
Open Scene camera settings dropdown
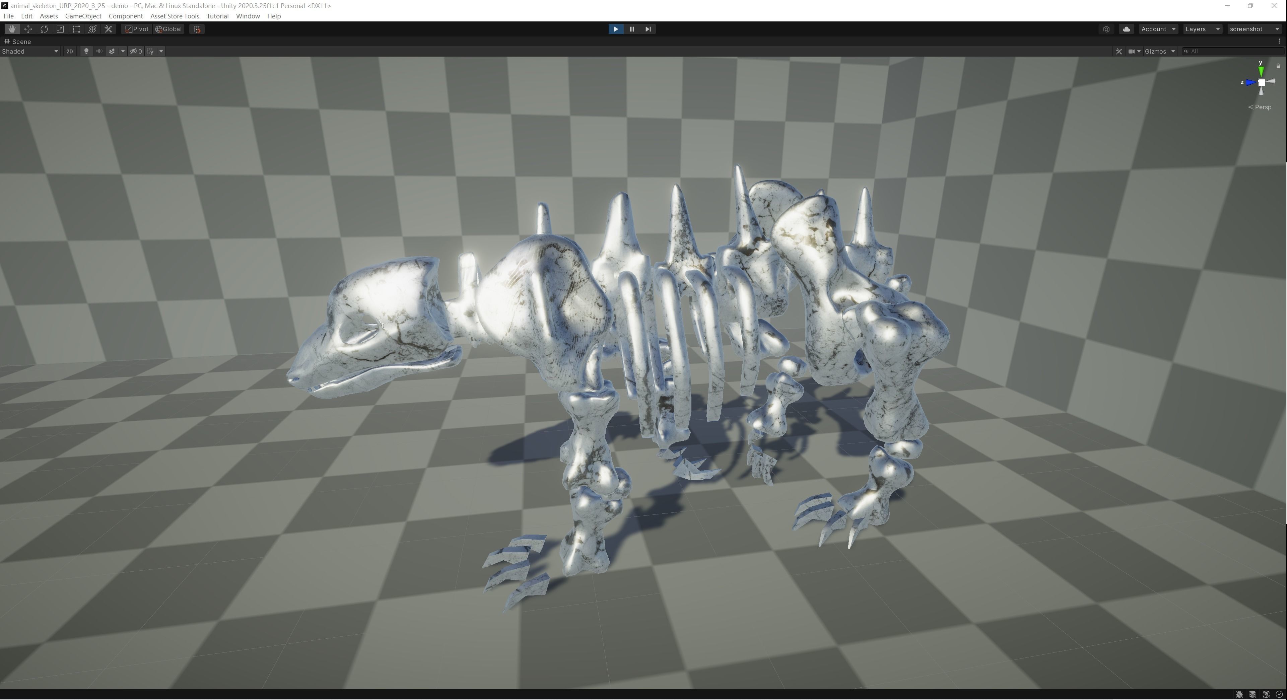(1134, 51)
